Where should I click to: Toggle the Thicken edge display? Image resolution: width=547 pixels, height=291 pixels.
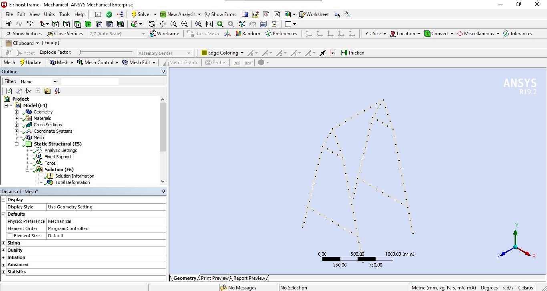352,53
